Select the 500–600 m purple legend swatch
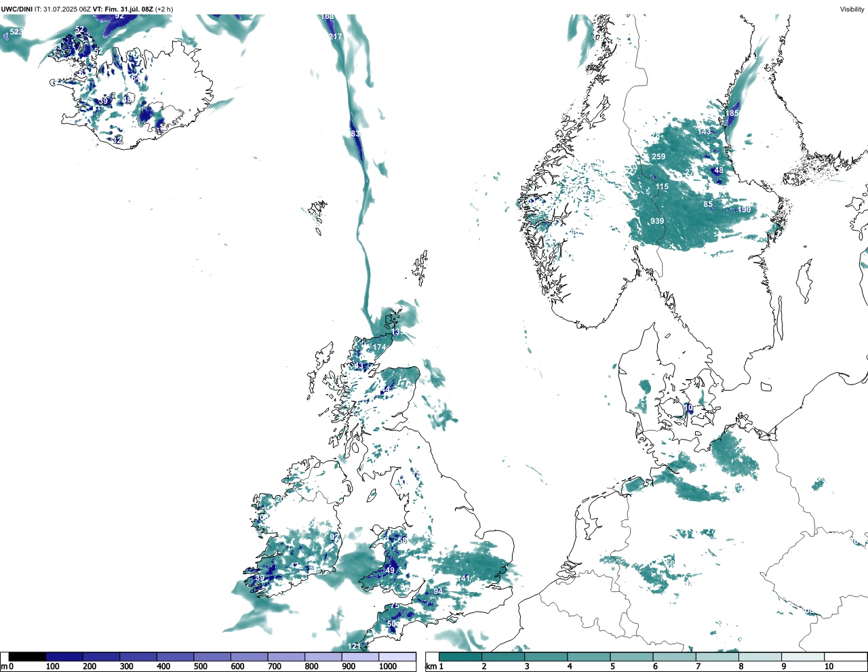 212,656
